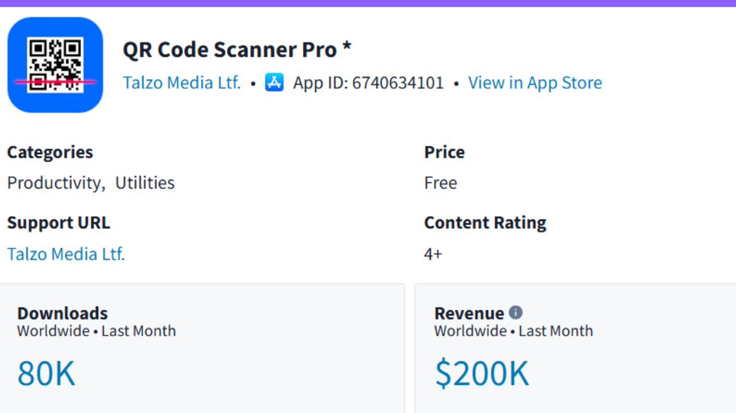Click the 80K downloads figure
The height and width of the screenshot is (413, 736).
point(46,373)
